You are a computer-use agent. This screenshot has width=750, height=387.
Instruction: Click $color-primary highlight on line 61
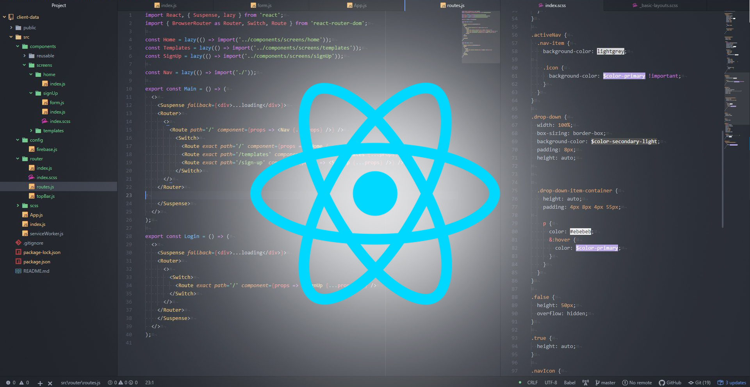click(624, 76)
